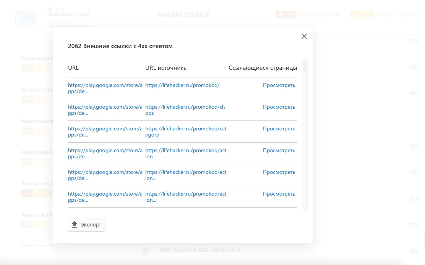Click the URL column header
Image resolution: width=425 pixels, height=265 pixels.
[73, 68]
